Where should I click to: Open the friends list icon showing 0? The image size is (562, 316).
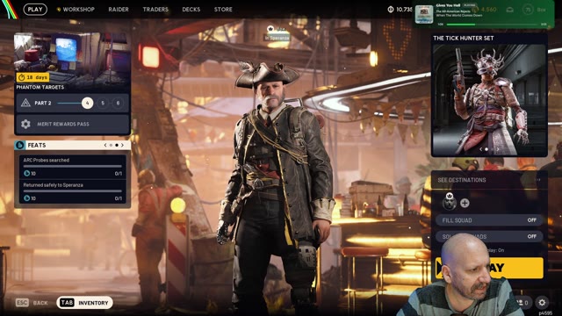coord(522,303)
